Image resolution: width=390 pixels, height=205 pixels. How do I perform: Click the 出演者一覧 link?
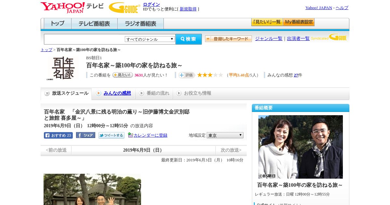298,38
